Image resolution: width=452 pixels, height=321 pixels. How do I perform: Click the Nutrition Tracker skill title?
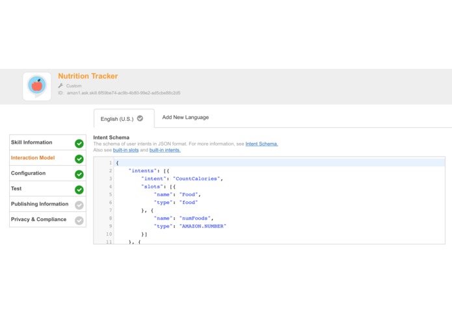tap(88, 76)
